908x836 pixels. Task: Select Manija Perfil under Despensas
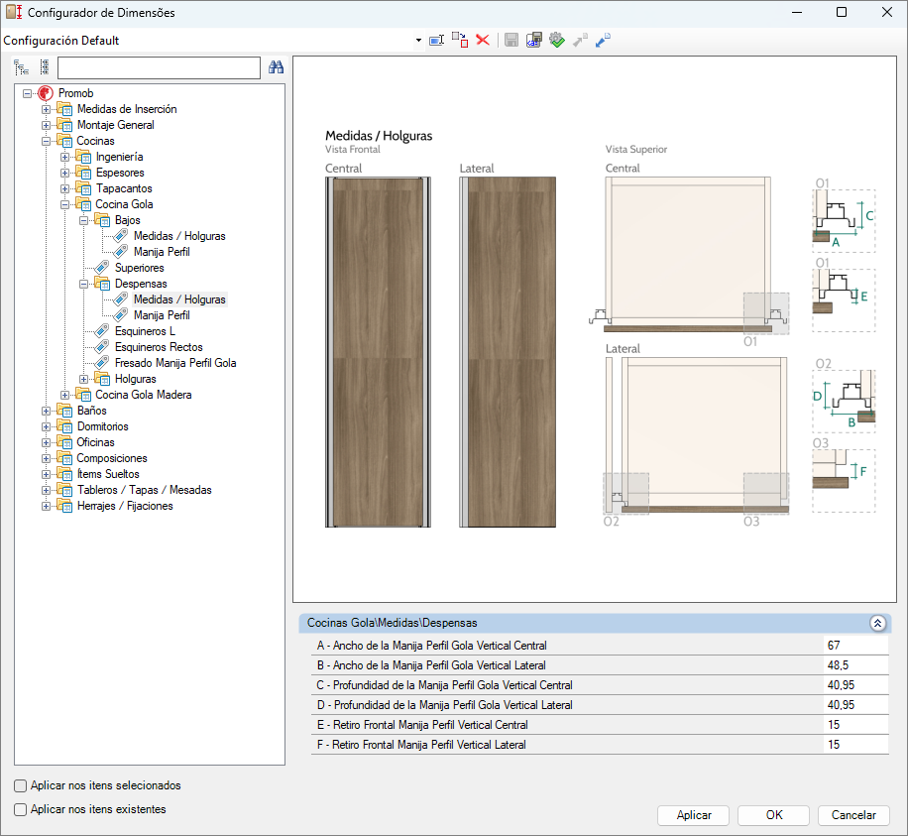pyautogui.click(x=162, y=315)
